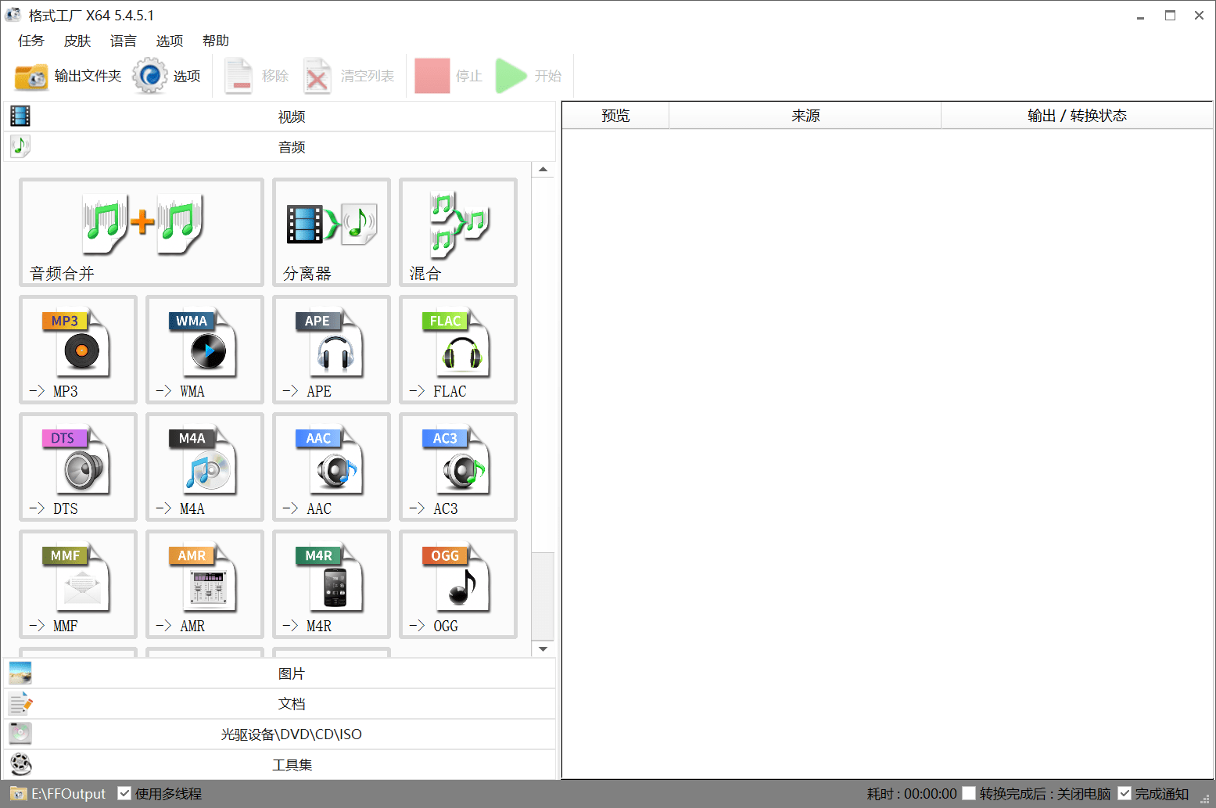Open the 混合 audio mixer tool
This screenshot has height=808, width=1216.
tap(457, 232)
